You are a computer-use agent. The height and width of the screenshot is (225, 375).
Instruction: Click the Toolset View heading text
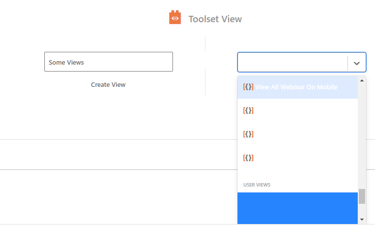[215, 19]
